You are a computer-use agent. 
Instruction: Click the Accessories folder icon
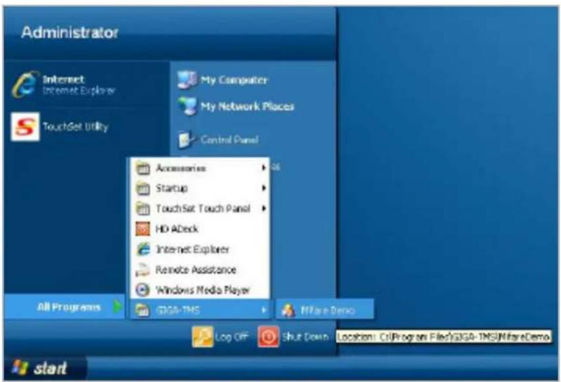pos(143,168)
